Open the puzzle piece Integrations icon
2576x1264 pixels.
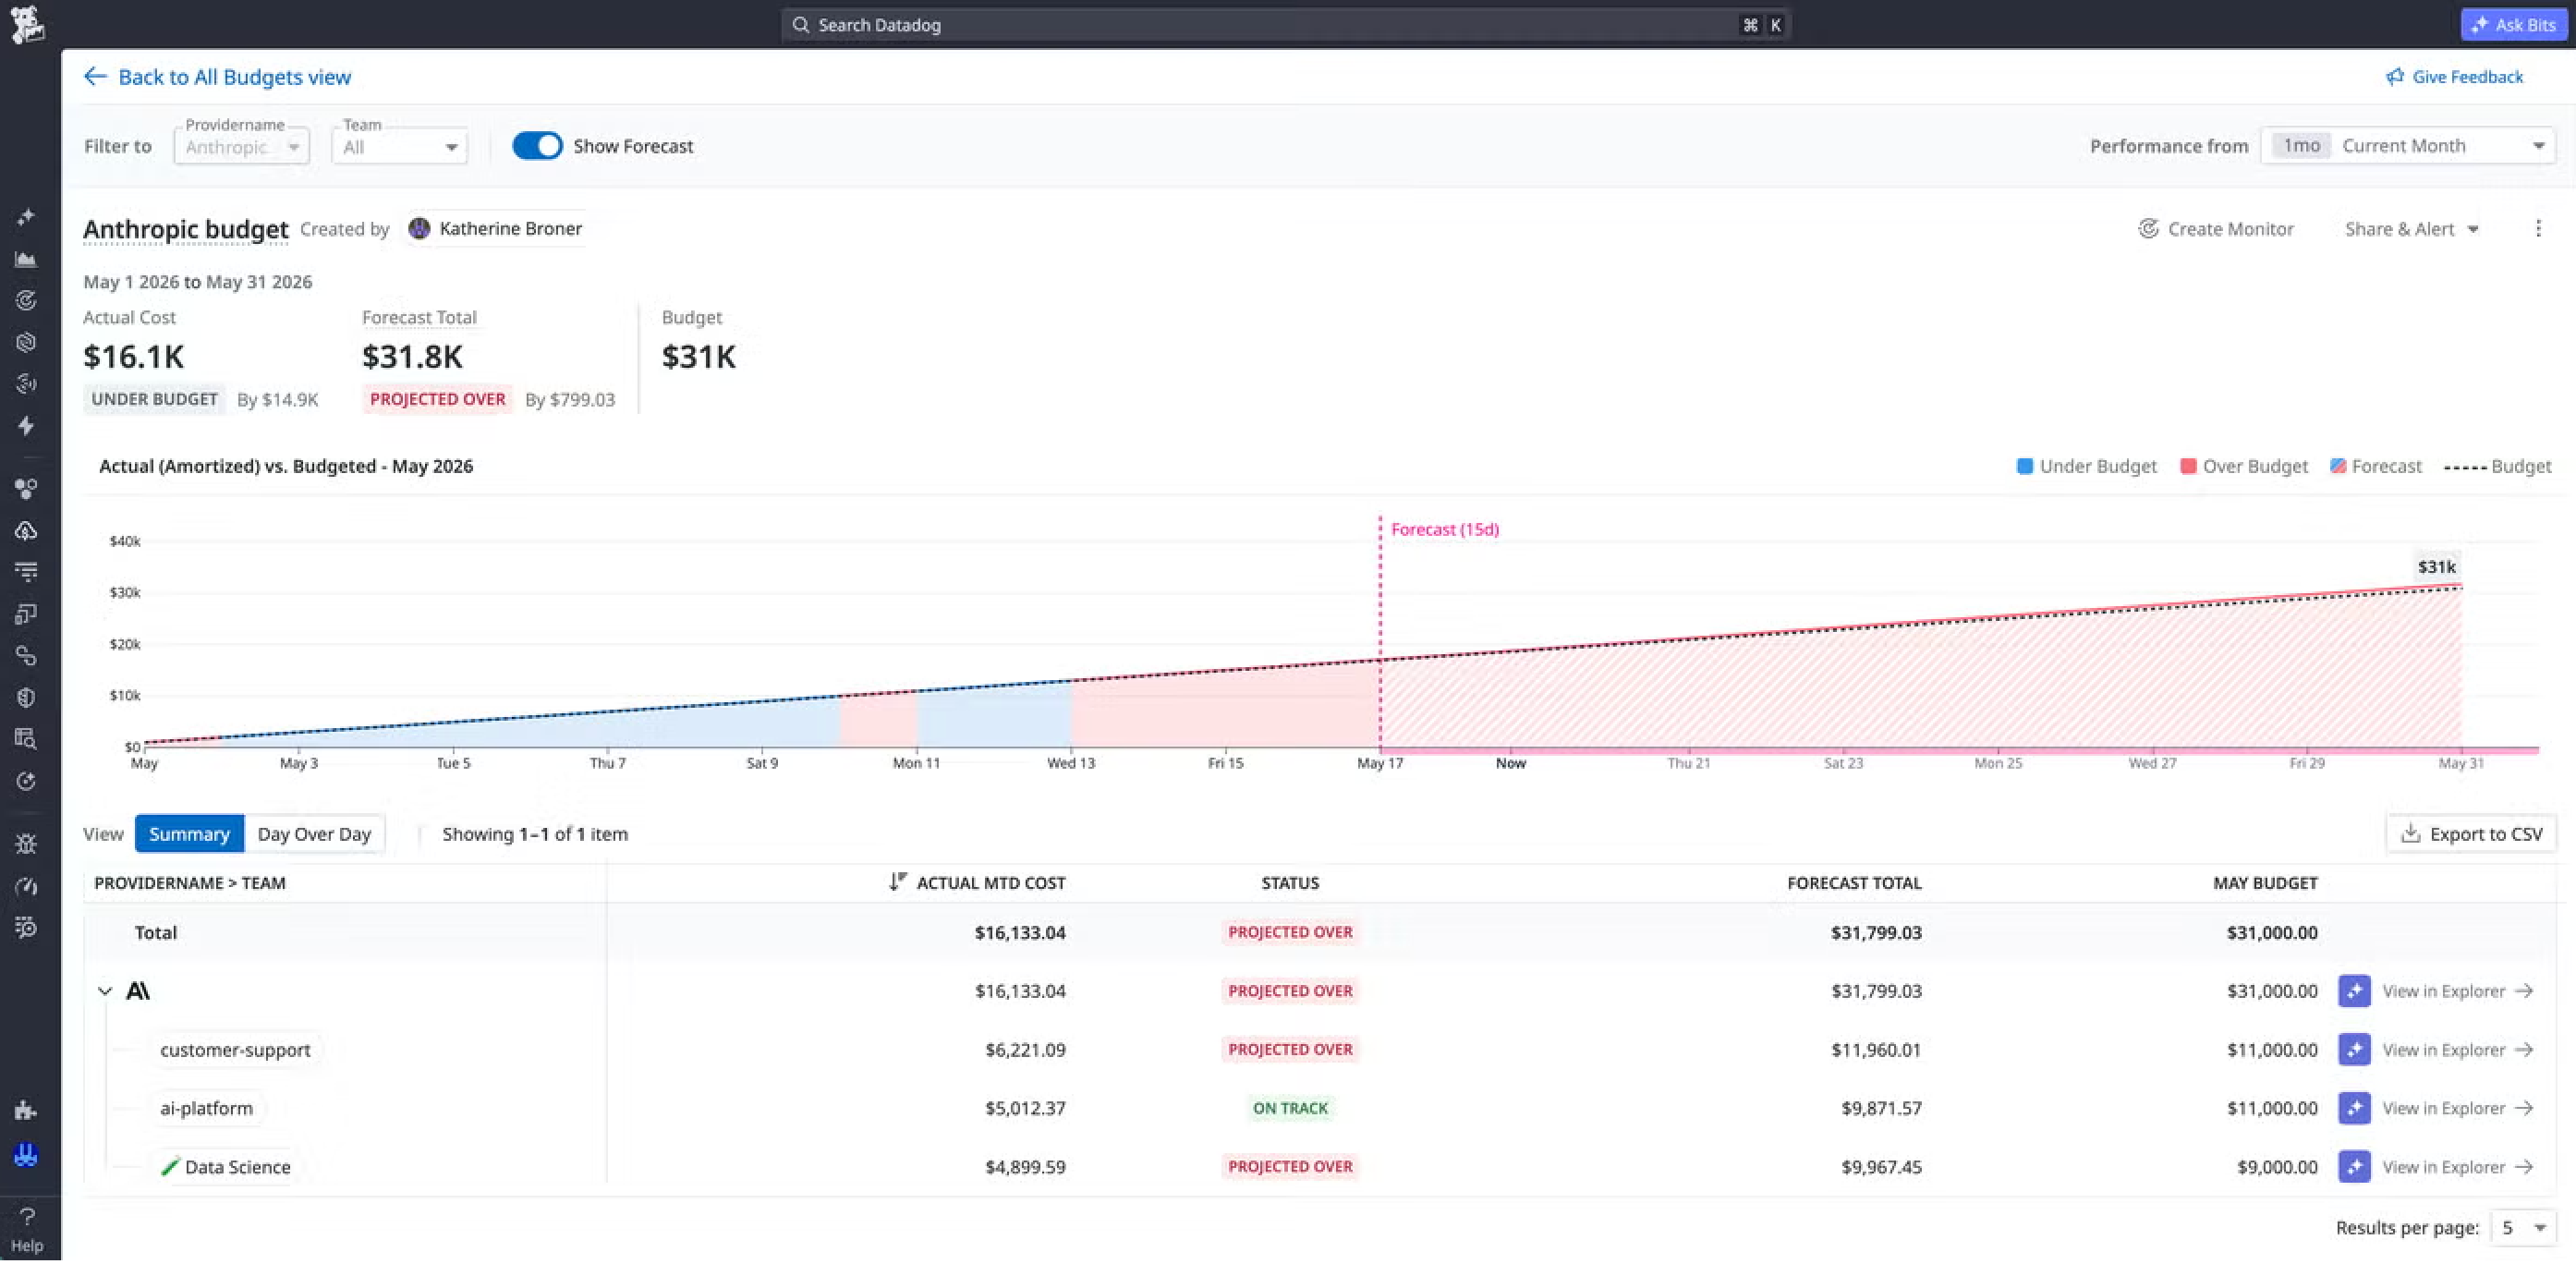click(26, 1110)
